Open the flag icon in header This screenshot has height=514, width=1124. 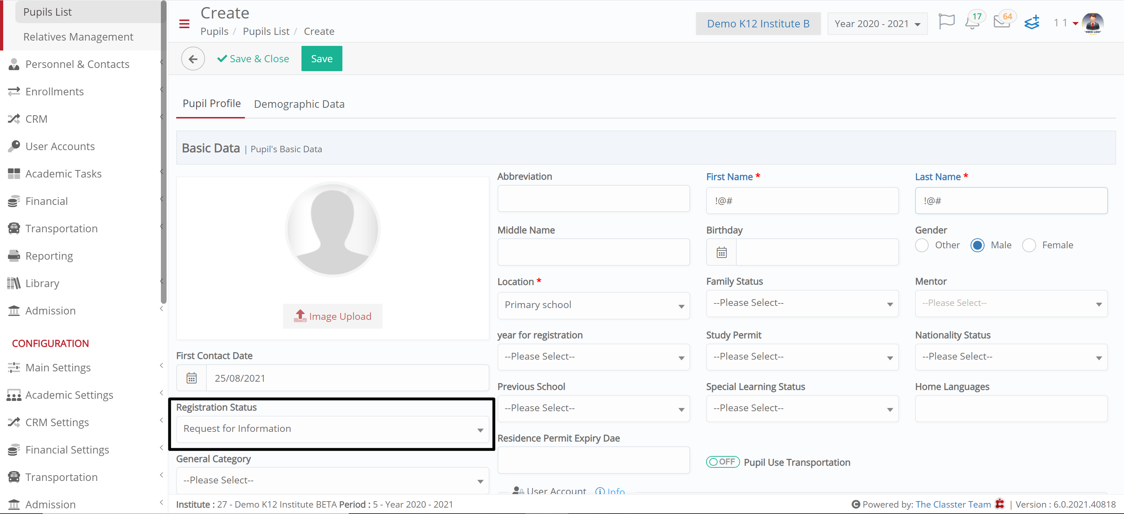click(946, 21)
